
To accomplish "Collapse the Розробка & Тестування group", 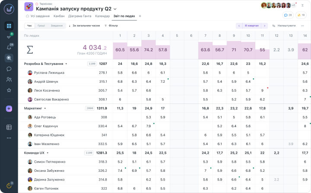I will [x=66, y=64].
